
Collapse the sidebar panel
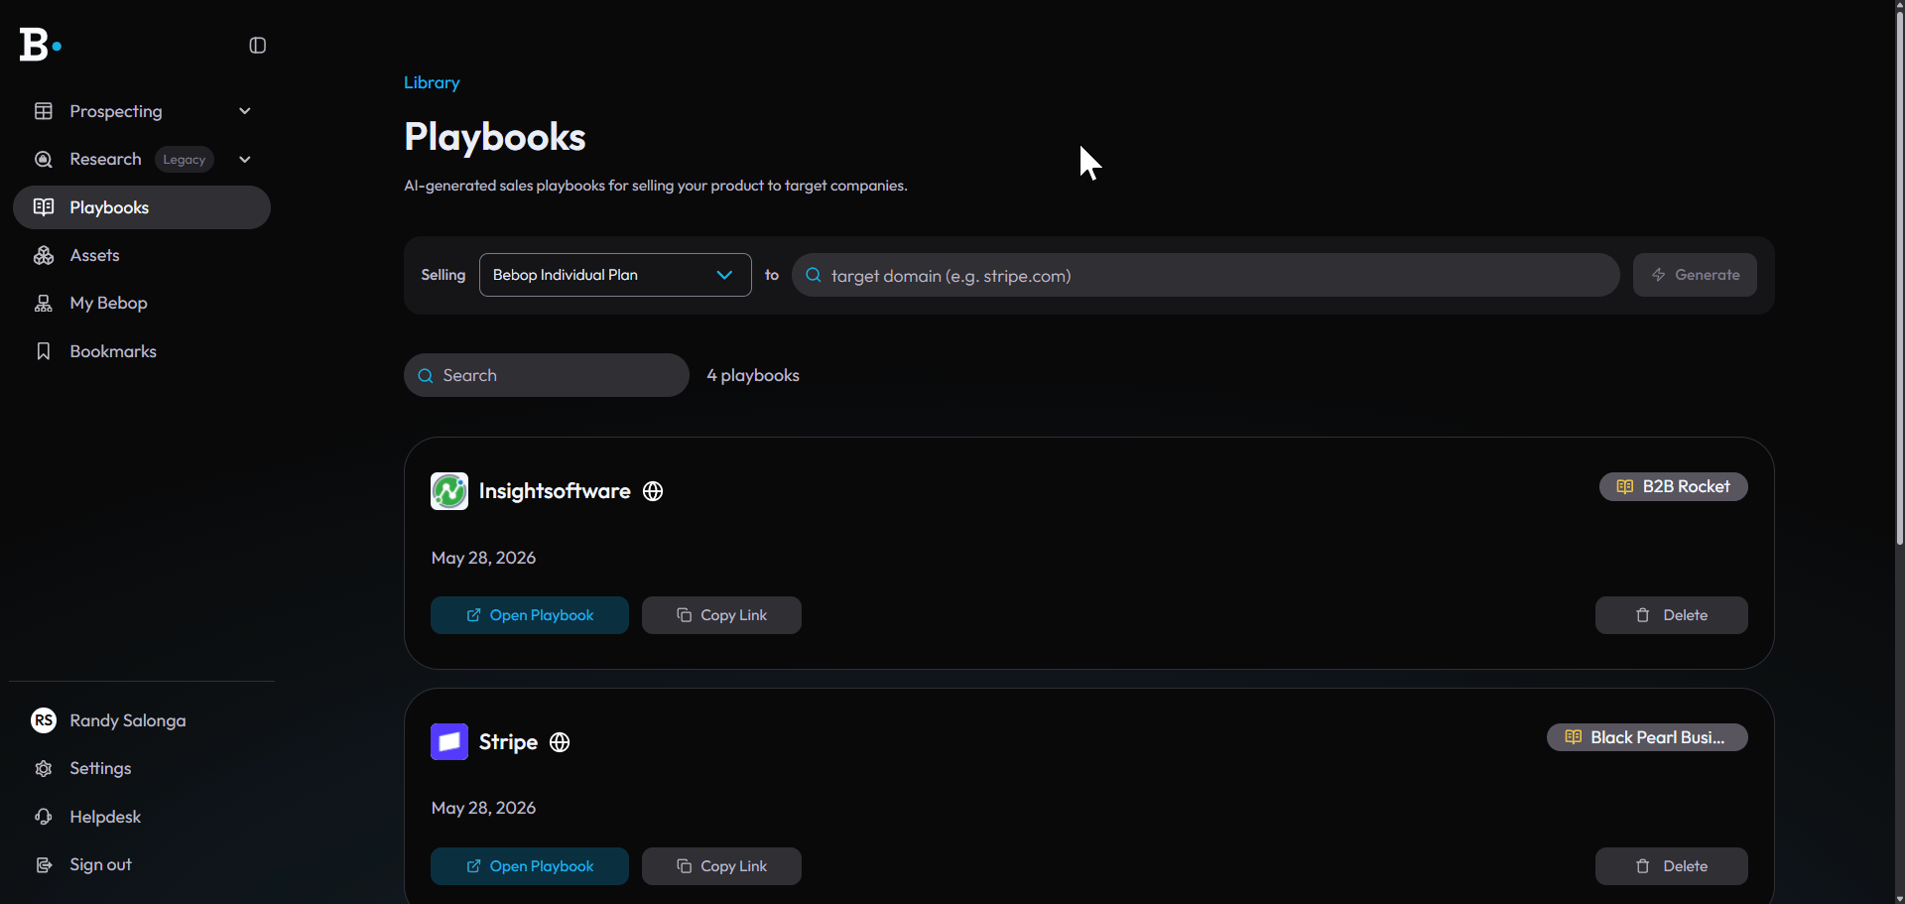[258, 46]
